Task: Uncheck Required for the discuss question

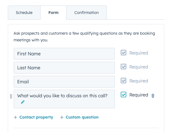Action: (123, 95)
